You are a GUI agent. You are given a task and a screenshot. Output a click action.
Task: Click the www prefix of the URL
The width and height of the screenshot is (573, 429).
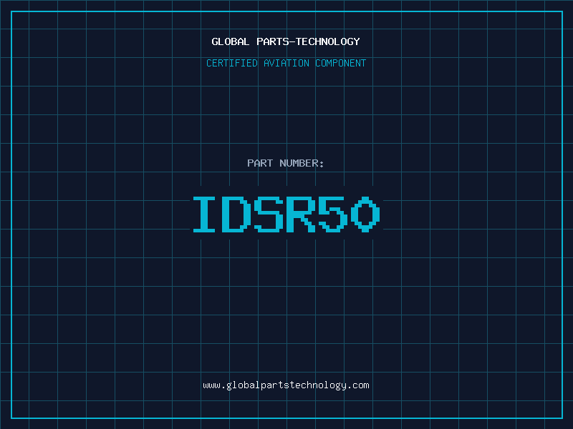[x=211, y=385]
